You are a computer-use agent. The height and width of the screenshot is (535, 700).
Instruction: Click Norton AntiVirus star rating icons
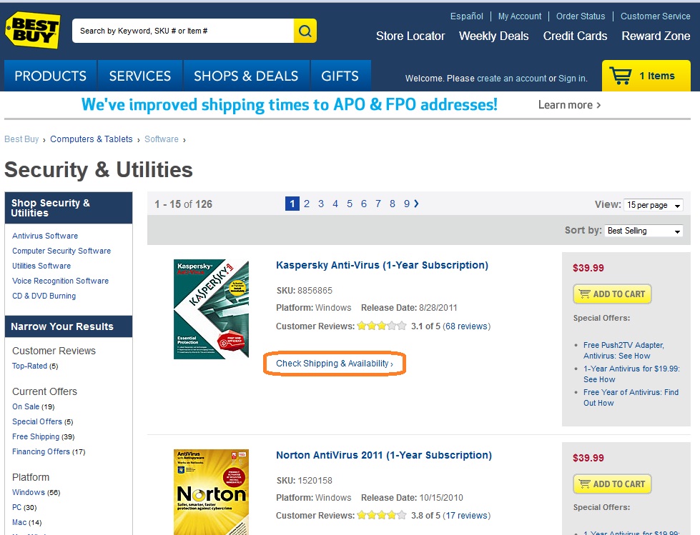(x=382, y=516)
